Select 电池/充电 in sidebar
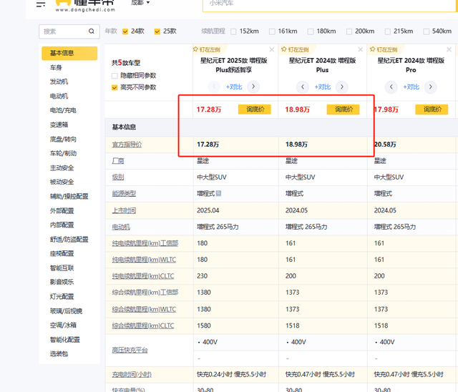 pos(63,110)
